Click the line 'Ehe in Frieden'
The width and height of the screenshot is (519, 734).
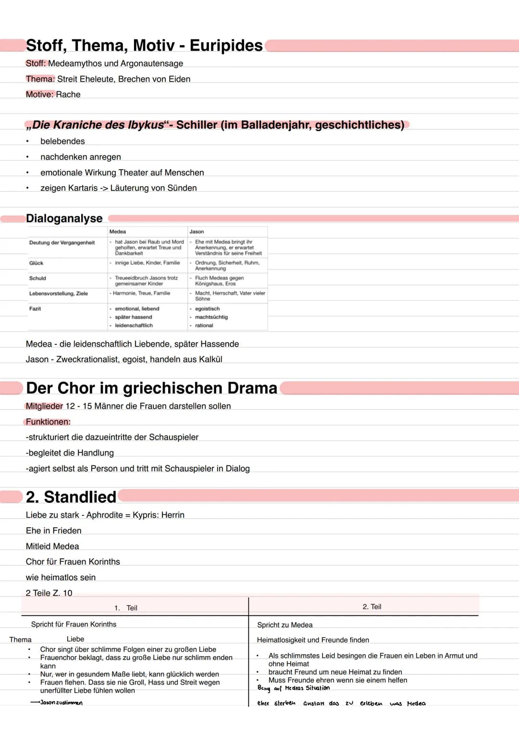[x=54, y=531]
